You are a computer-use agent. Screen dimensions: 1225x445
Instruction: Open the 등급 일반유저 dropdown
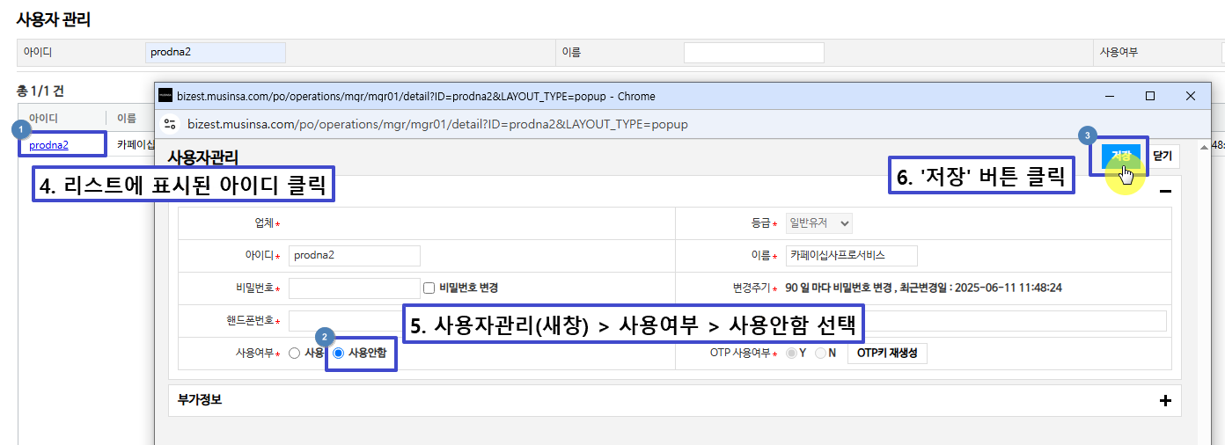click(x=818, y=223)
